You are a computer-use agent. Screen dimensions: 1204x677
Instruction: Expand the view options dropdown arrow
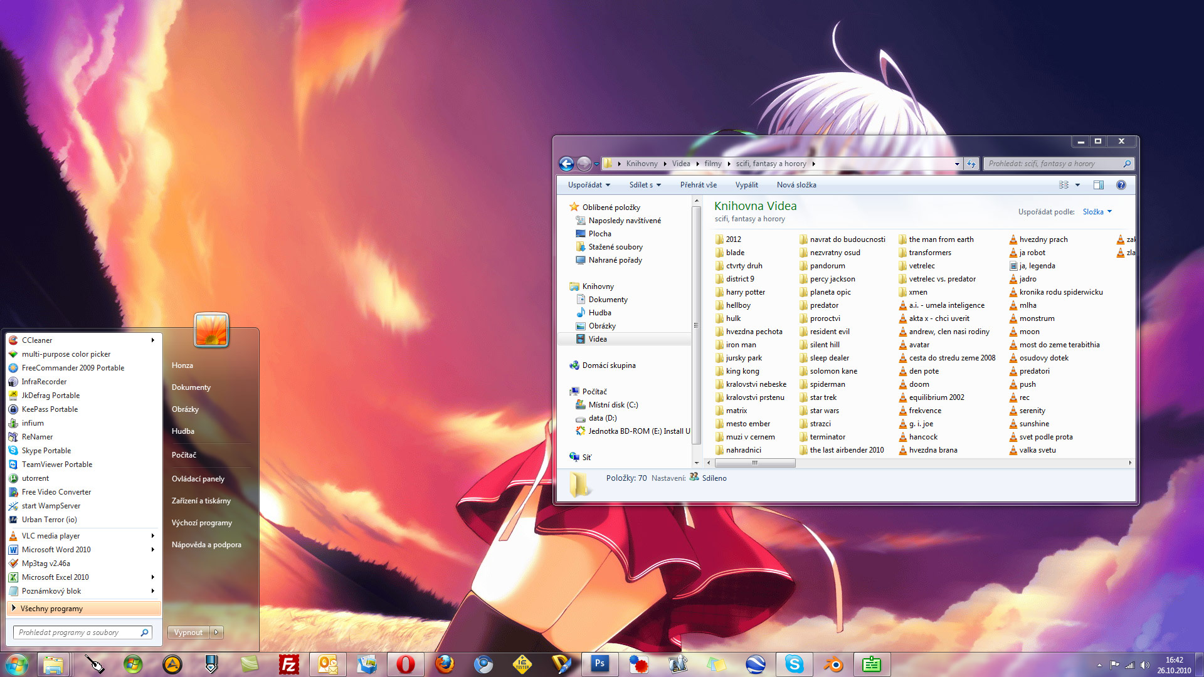1078,185
